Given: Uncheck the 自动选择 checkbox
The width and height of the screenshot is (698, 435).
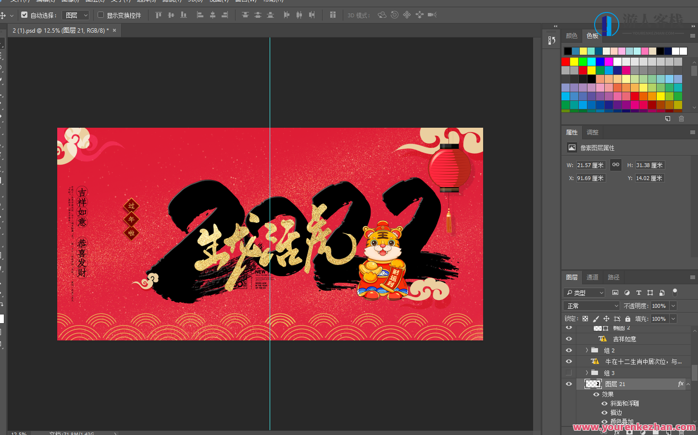Looking at the screenshot, I should point(25,15).
